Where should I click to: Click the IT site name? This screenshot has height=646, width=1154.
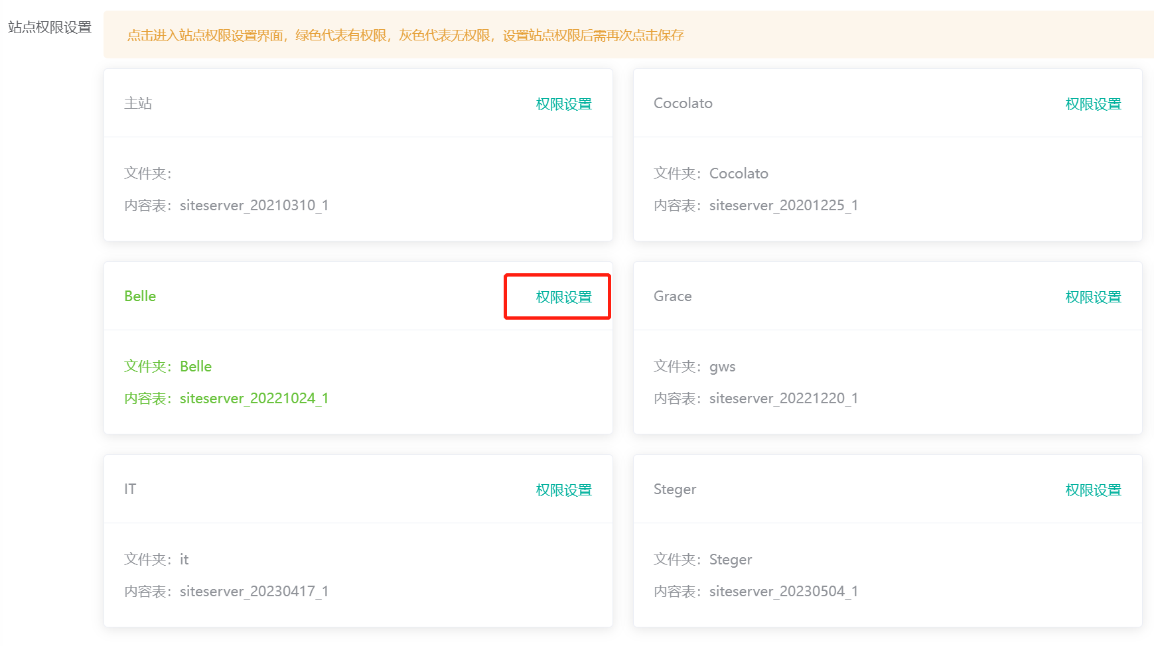(130, 489)
